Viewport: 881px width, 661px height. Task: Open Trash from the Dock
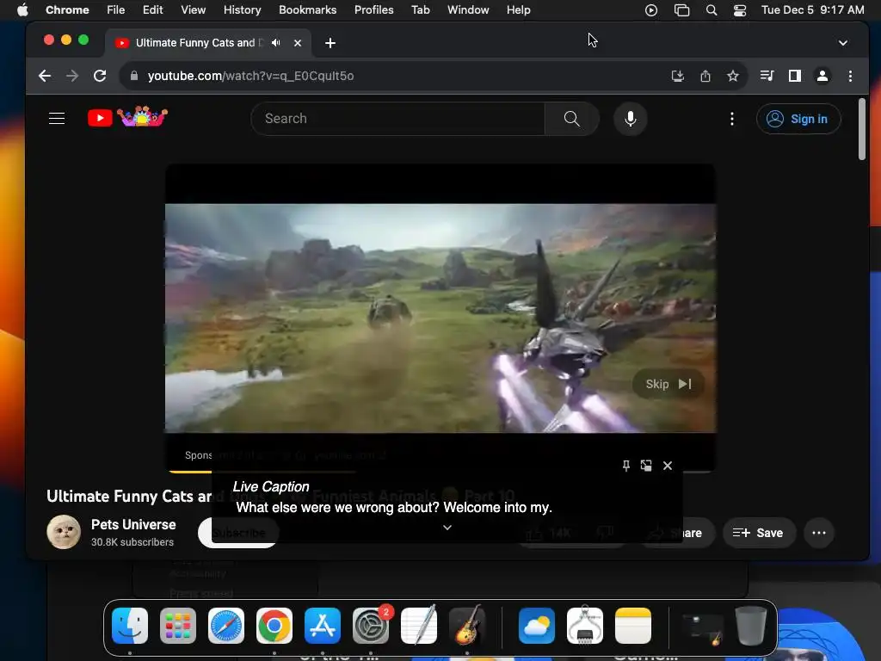[751, 626]
